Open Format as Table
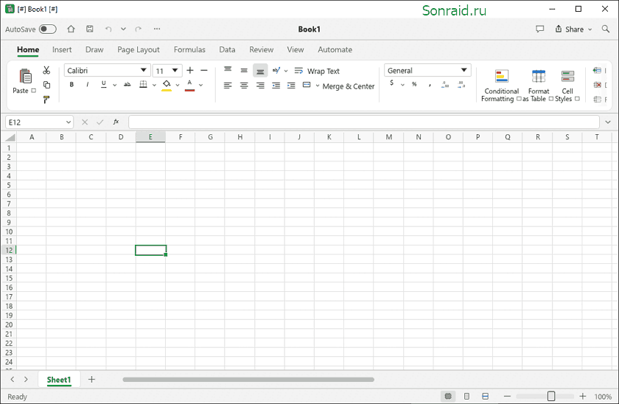The image size is (619, 404). 539,86
